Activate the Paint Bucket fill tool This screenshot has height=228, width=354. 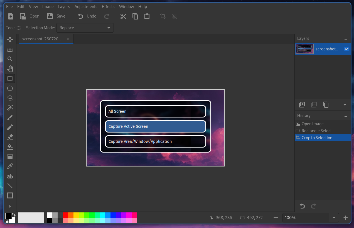[10, 147]
